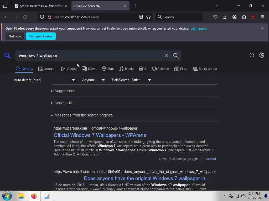Viewport: 269px width, 201px height.
Task: View site security lock icon
Action: (x=49, y=17)
